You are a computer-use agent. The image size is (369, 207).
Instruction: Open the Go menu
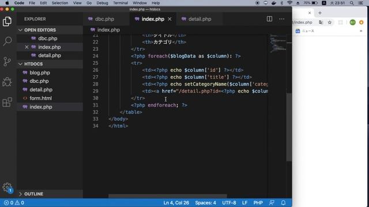point(89,3)
